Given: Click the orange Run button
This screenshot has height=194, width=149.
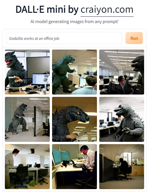Looking at the screenshot, I should pos(134,38).
